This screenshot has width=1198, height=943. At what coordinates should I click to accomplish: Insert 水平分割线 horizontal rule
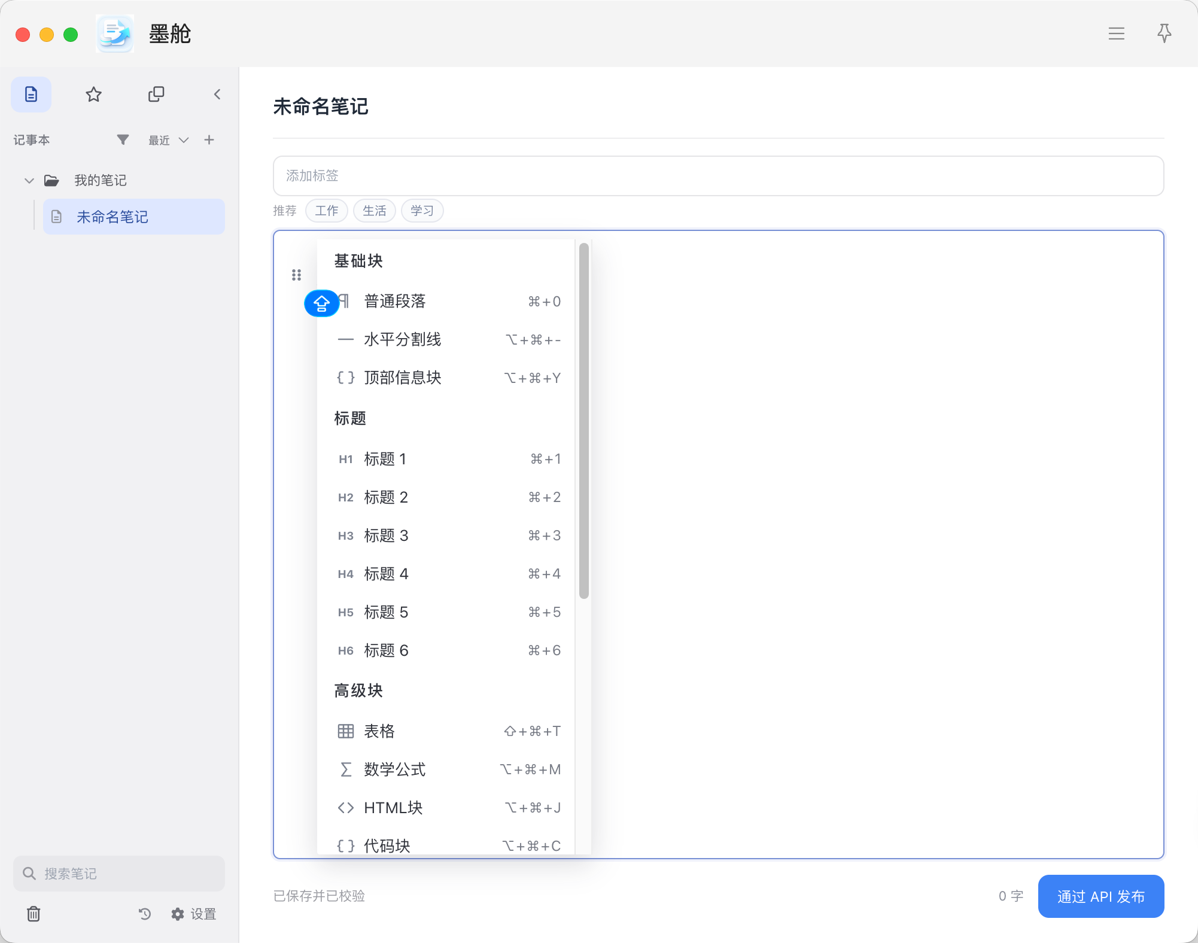447,339
